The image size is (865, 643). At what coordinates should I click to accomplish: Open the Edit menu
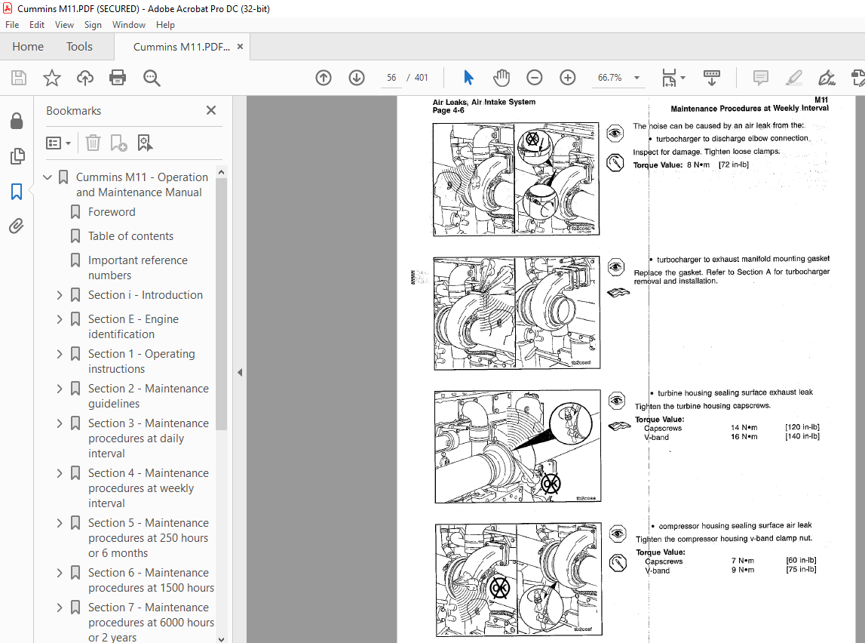(37, 25)
